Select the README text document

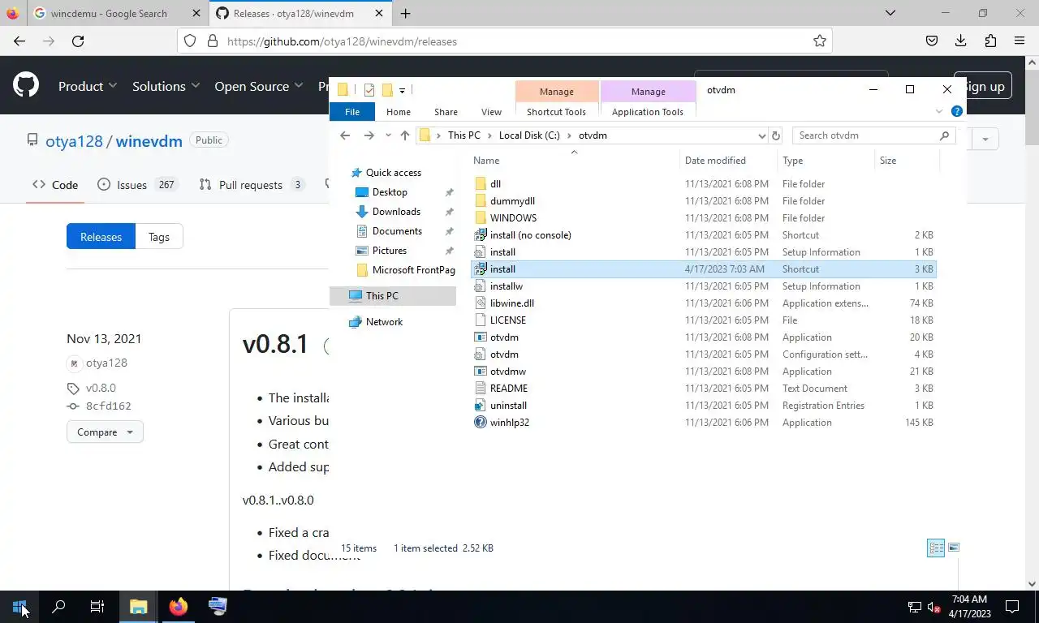coord(508,388)
